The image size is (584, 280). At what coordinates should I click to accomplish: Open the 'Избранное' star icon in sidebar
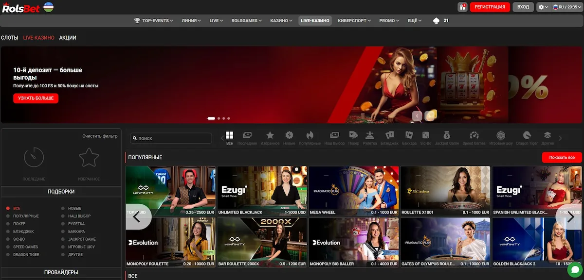click(89, 157)
